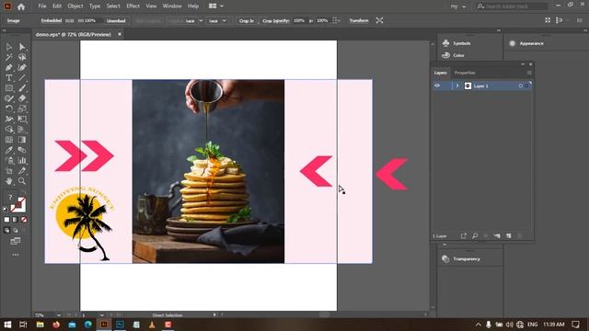This screenshot has width=589, height=331.
Task: Select the Artboard tool
Action: (9, 171)
